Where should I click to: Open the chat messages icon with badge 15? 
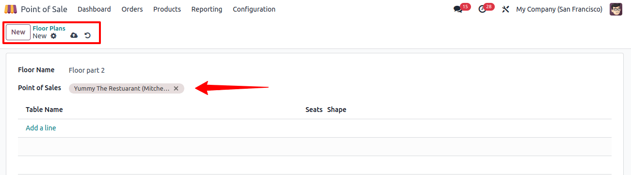coord(458,9)
